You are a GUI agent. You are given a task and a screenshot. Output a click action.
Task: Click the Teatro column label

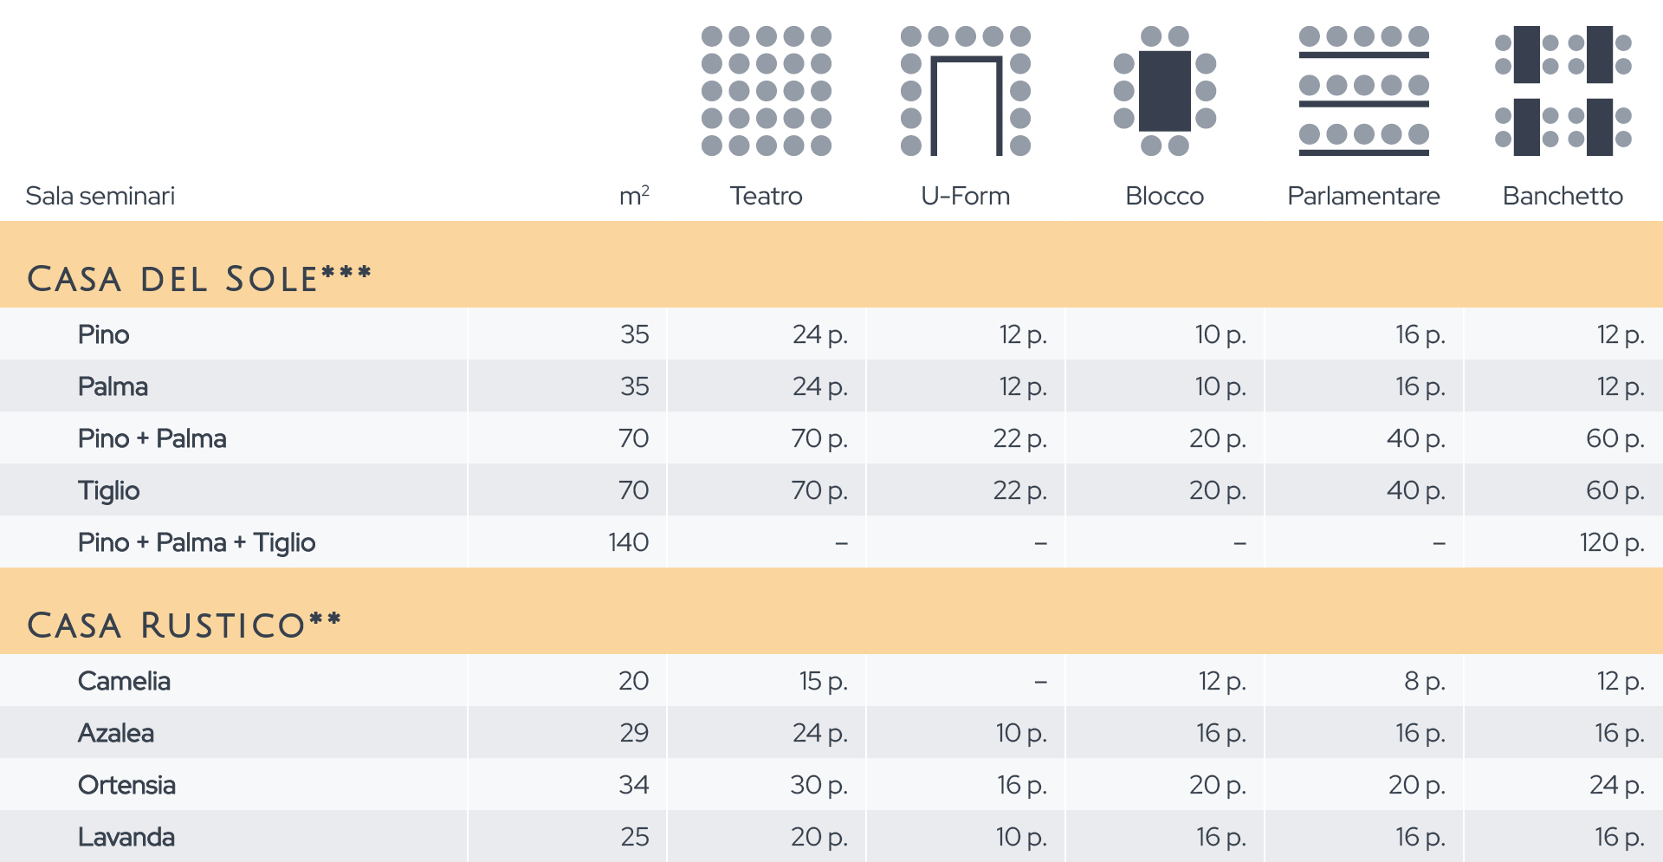tap(767, 196)
